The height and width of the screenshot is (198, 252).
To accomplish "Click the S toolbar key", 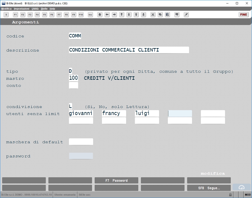I will coord(6,15).
